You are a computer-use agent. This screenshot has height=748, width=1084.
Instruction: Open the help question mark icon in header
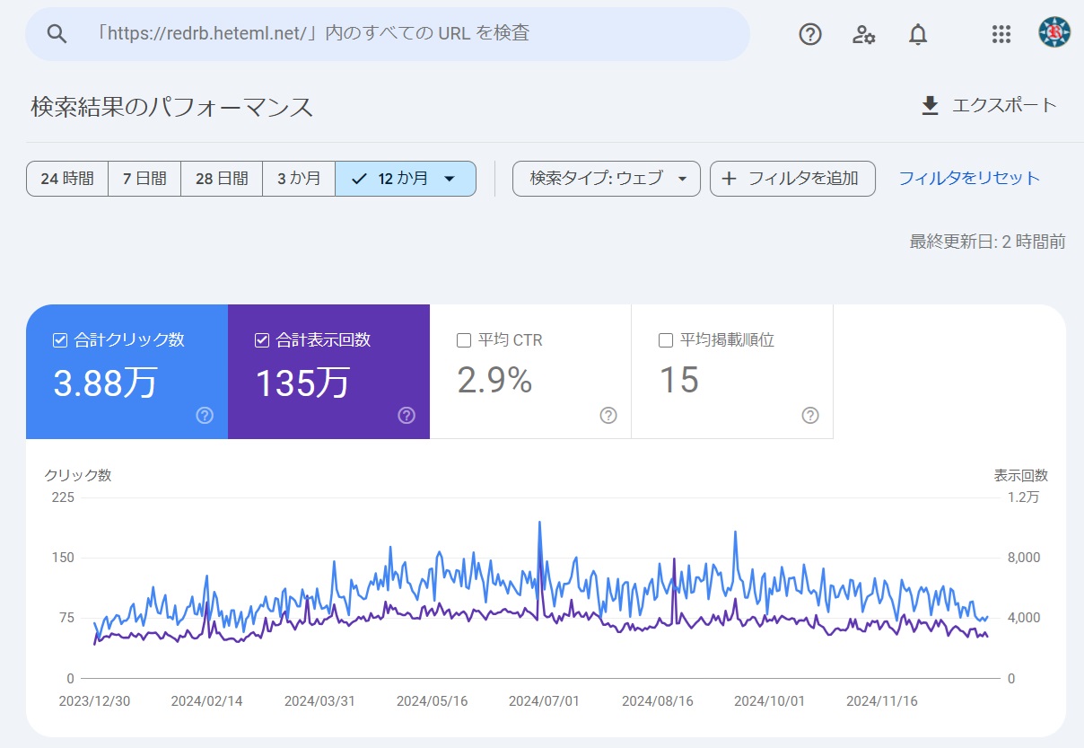tap(810, 34)
